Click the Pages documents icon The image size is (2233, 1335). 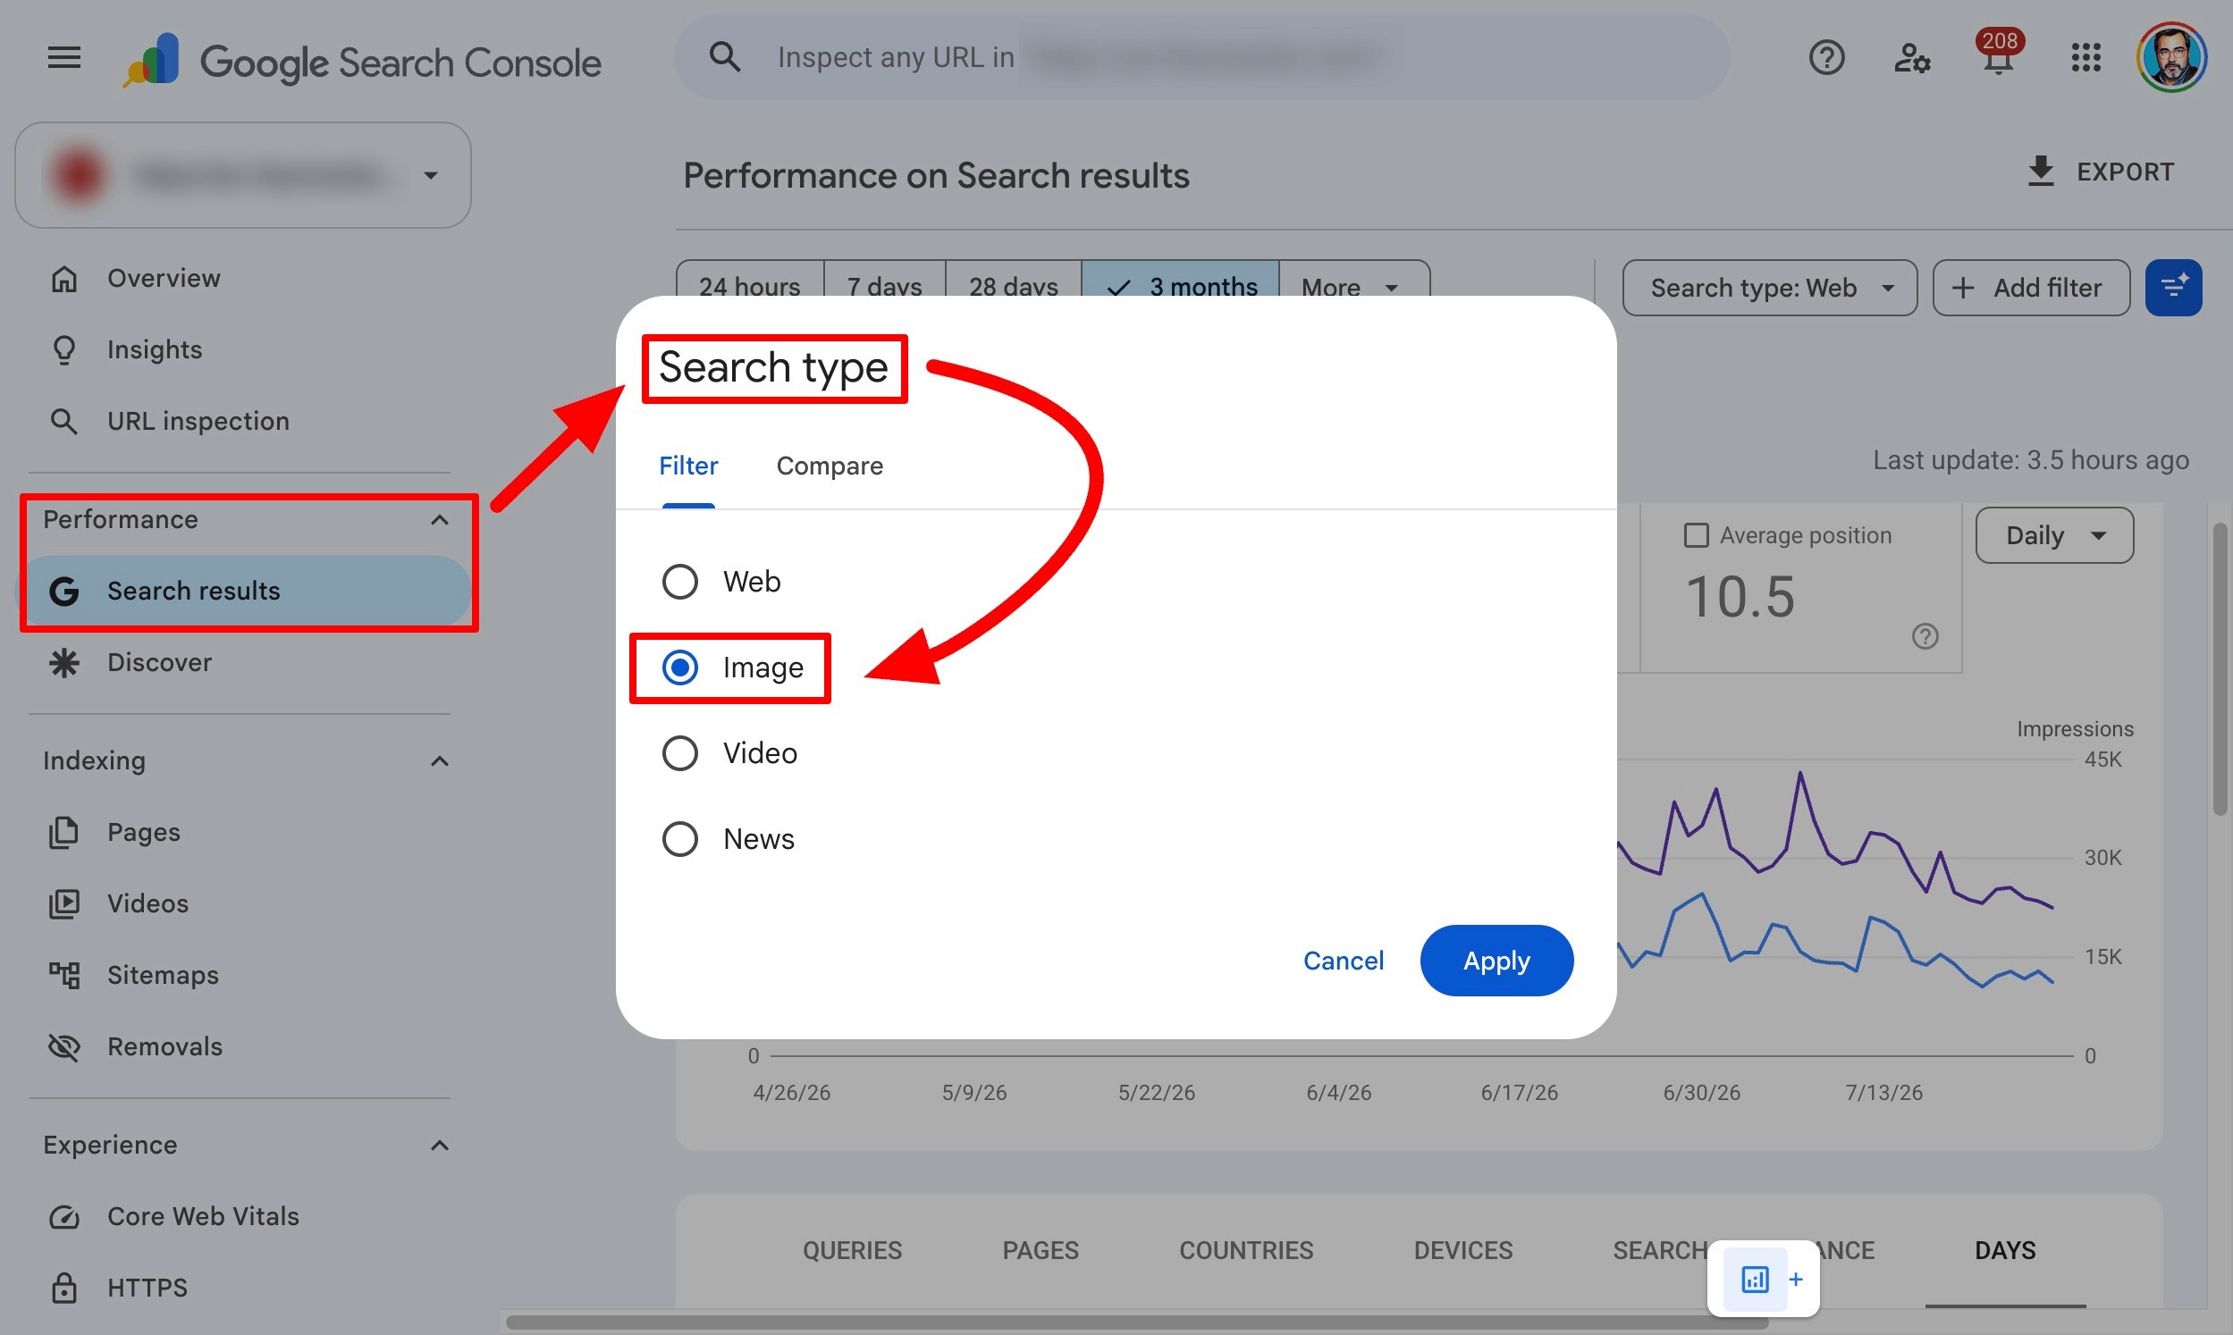click(x=63, y=832)
